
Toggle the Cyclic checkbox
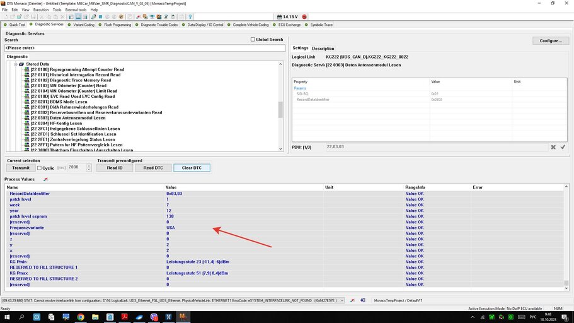click(x=40, y=168)
